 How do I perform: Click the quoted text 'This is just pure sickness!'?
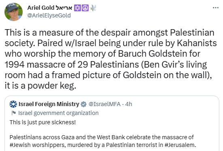tap(42, 122)
